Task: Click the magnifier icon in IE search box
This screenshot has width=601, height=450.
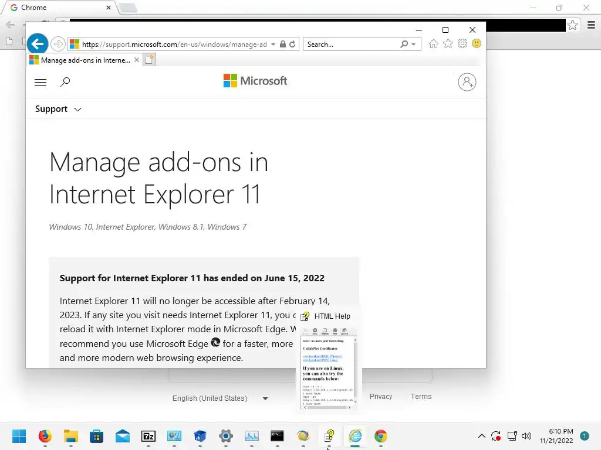Action: [x=404, y=44]
